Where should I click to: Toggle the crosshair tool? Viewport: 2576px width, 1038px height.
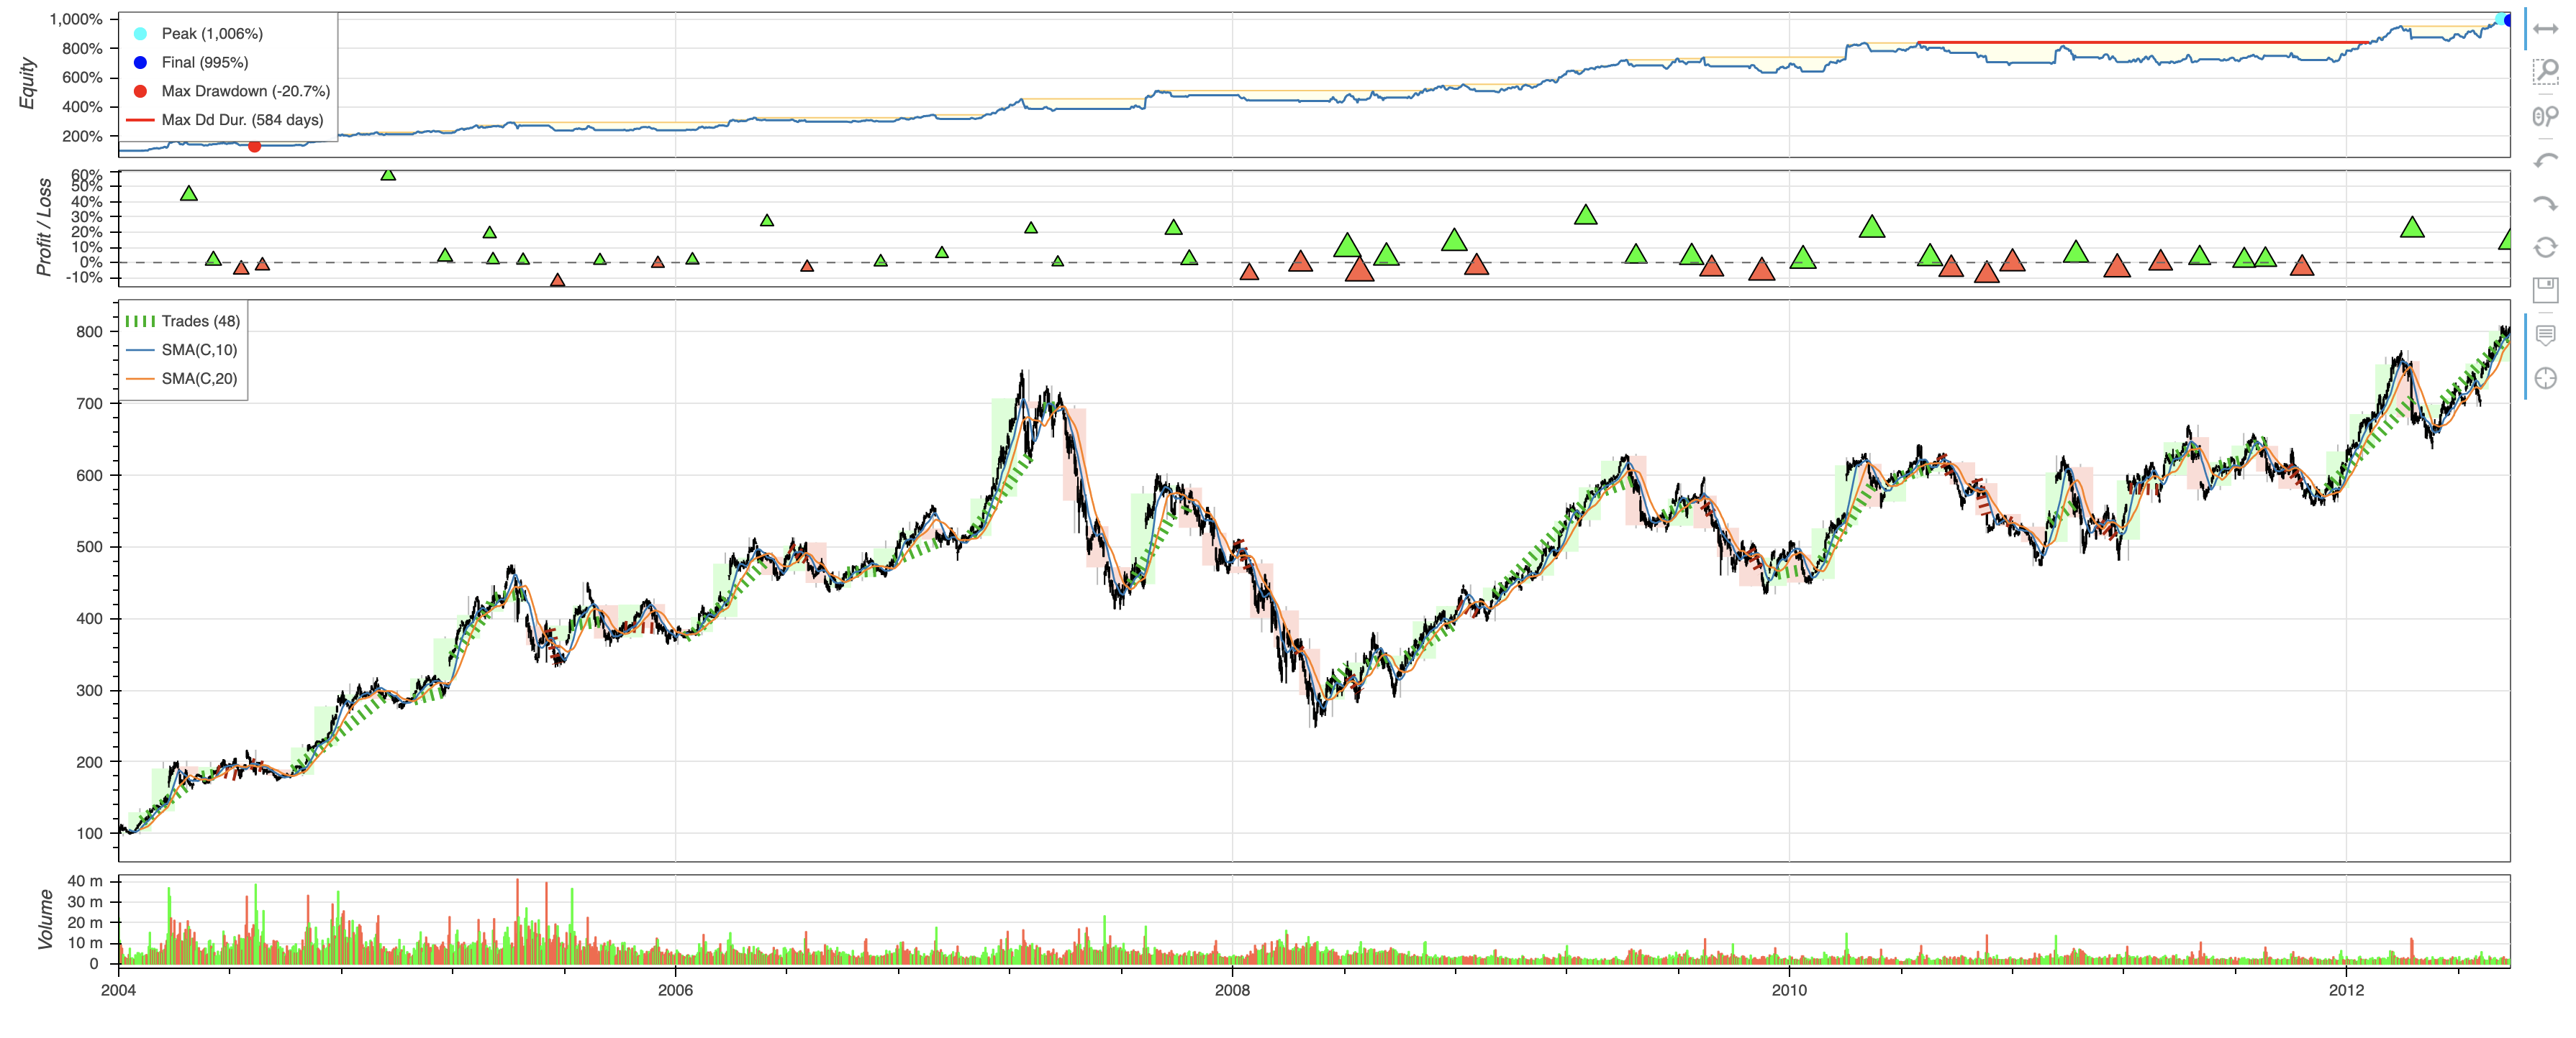coord(2545,379)
